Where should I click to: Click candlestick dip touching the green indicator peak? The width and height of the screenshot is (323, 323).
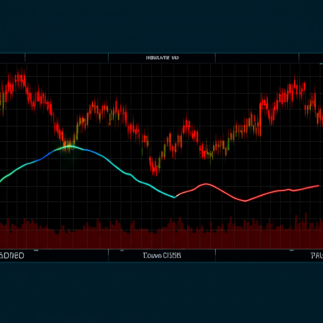66,143
